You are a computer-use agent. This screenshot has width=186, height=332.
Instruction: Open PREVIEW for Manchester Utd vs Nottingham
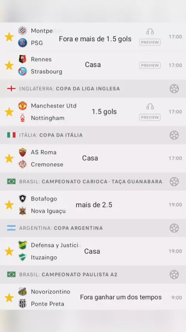(150, 117)
